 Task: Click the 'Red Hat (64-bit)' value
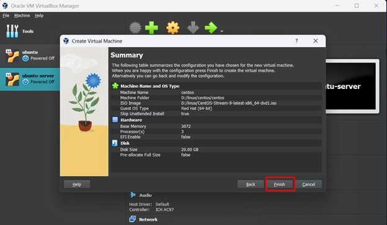(x=197, y=108)
